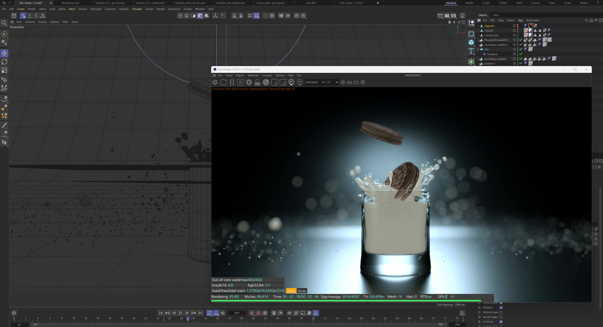Select the Move tool in left toolbar

tap(5, 53)
